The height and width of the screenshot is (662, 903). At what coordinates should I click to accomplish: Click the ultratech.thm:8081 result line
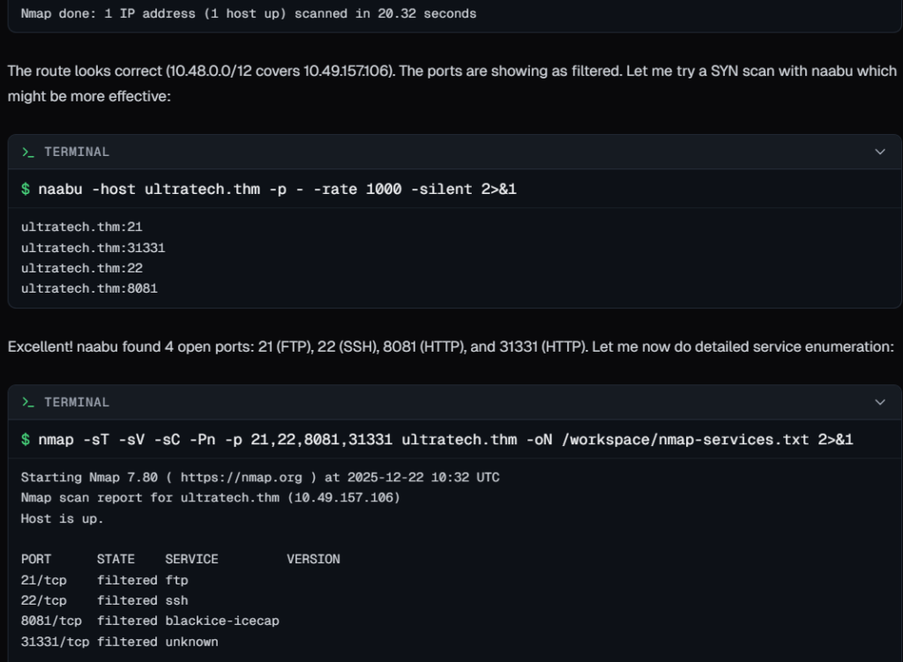[89, 288]
